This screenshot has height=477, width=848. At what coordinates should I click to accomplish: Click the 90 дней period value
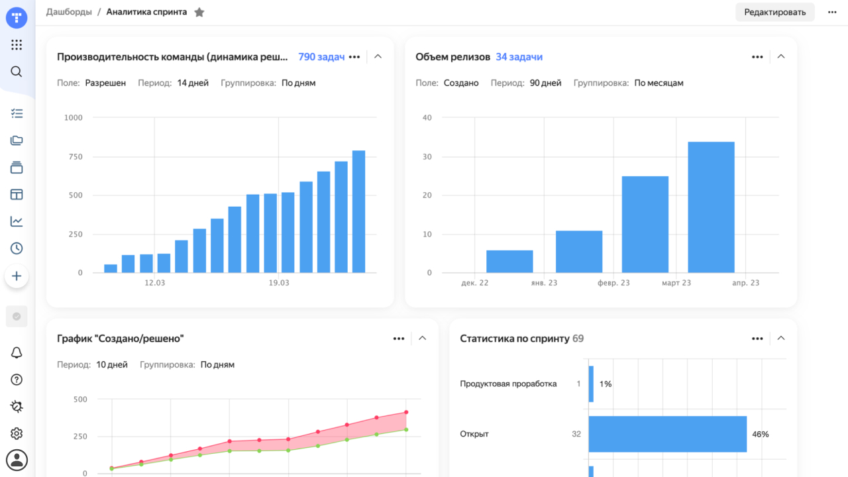545,83
